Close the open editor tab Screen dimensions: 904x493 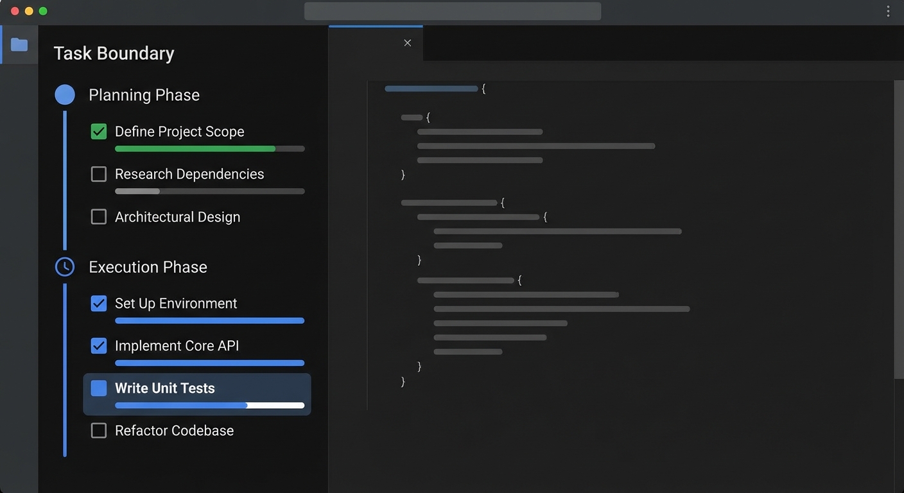pos(408,43)
